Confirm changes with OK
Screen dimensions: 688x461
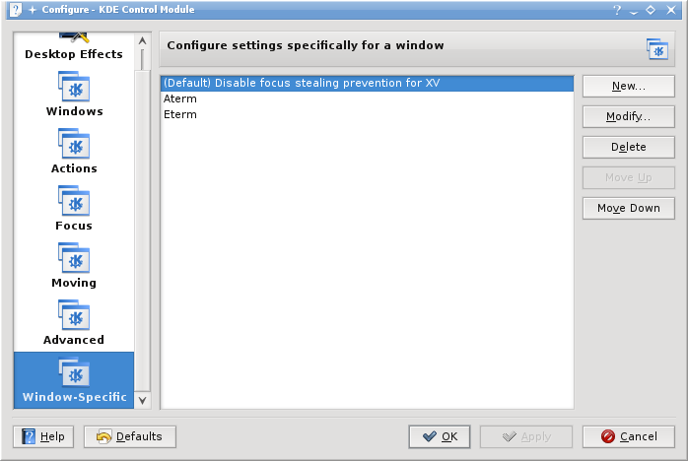[440, 436]
